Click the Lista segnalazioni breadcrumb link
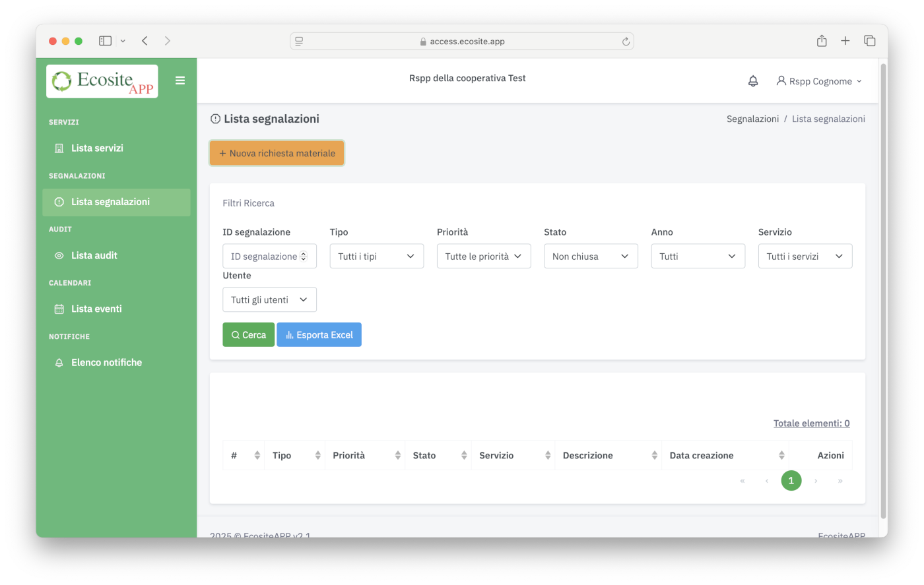Image resolution: width=924 pixels, height=585 pixels. tap(828, 119)
